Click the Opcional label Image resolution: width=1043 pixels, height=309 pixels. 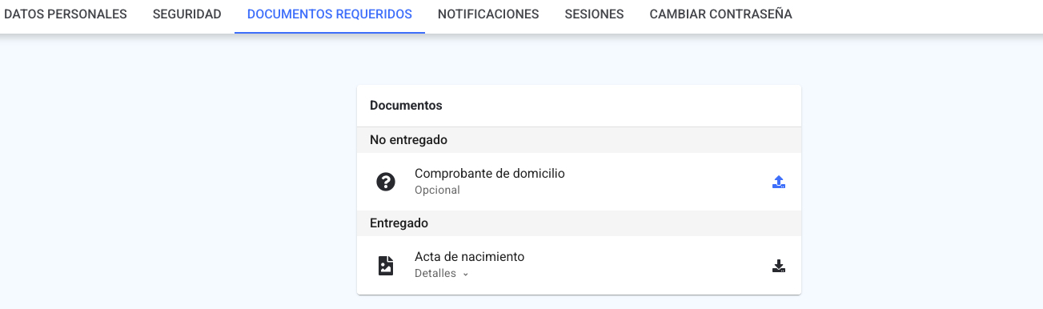click(437, 191)
